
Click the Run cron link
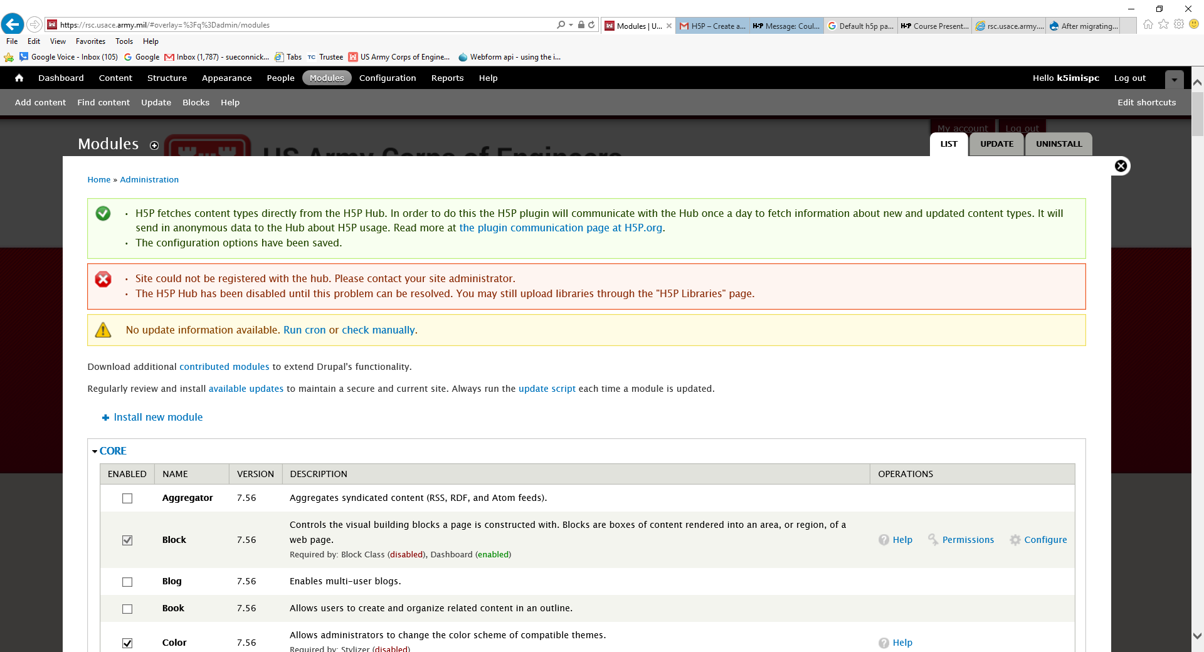point(304,330)
